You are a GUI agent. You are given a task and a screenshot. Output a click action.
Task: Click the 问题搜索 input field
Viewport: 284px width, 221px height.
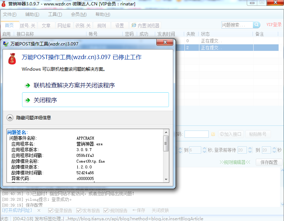(237, 25)
